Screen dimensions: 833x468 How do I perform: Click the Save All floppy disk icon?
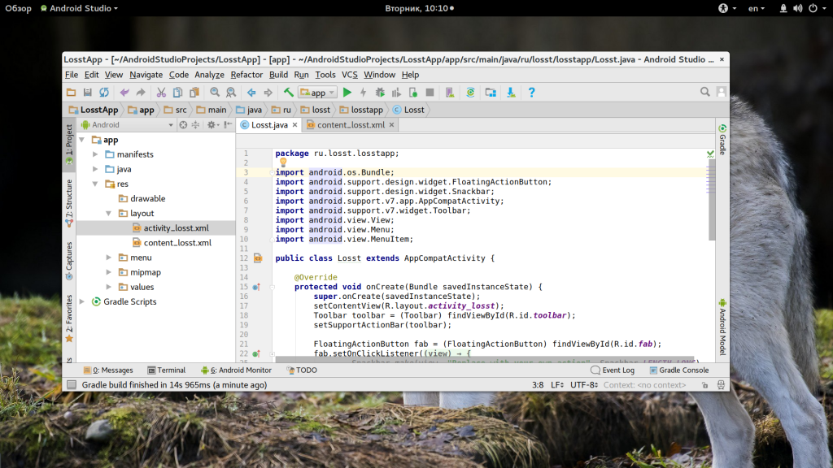pos(87,93)
